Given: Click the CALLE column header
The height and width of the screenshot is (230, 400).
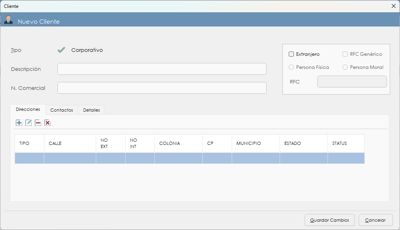Looking at the screenshot, I should [70, 143].
